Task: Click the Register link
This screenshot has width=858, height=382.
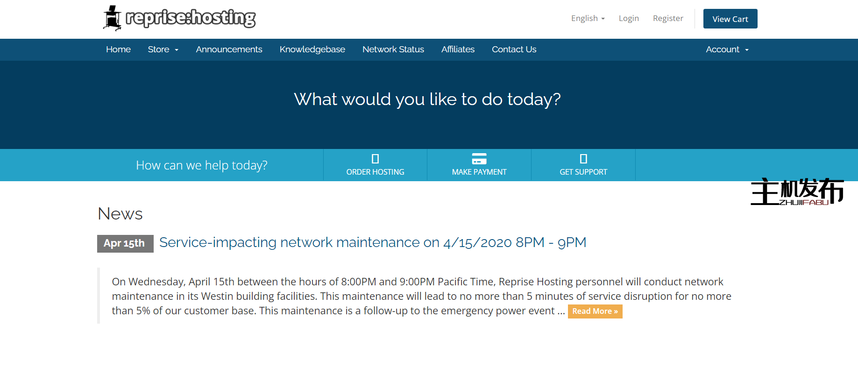Action: point(668,18)
